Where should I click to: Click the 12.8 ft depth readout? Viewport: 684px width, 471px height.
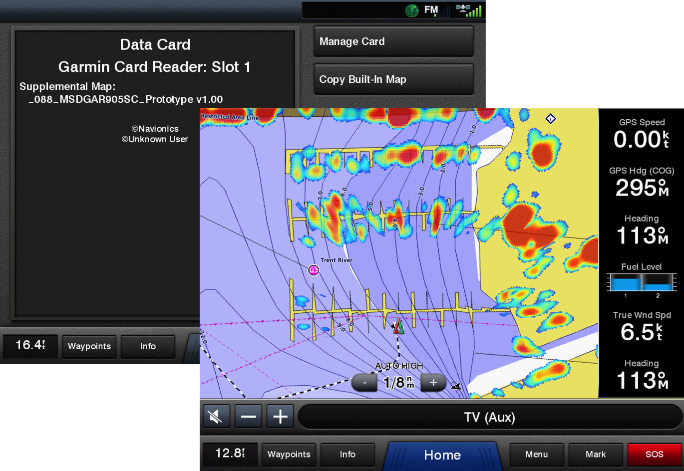click(x=230, y=453)
